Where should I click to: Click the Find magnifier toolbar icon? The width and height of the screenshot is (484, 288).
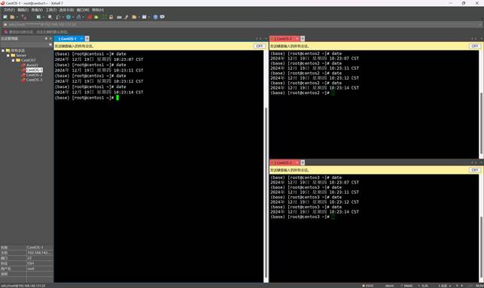50,17
